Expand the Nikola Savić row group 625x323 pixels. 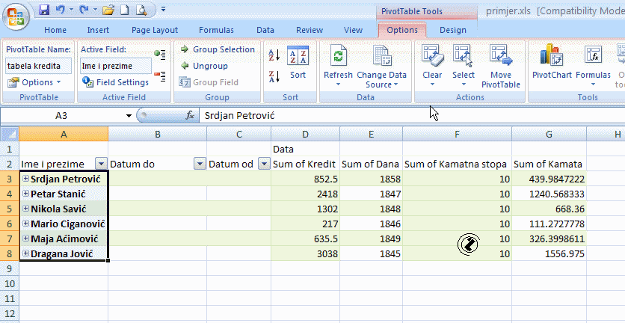[x=26, y=209]
